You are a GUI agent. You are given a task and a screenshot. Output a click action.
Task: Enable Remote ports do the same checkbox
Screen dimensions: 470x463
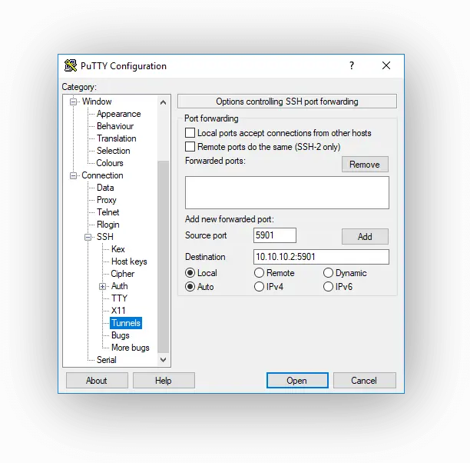point(190,147)
